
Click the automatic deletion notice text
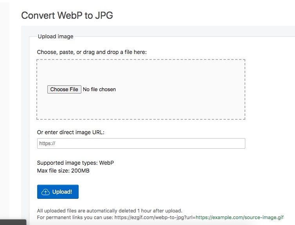(x=110, y=211)
